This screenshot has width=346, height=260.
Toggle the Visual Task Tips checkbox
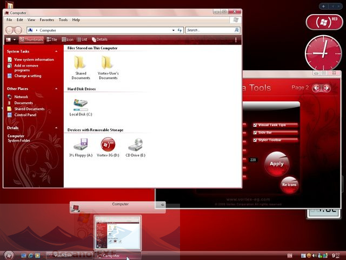click(255, 125)
